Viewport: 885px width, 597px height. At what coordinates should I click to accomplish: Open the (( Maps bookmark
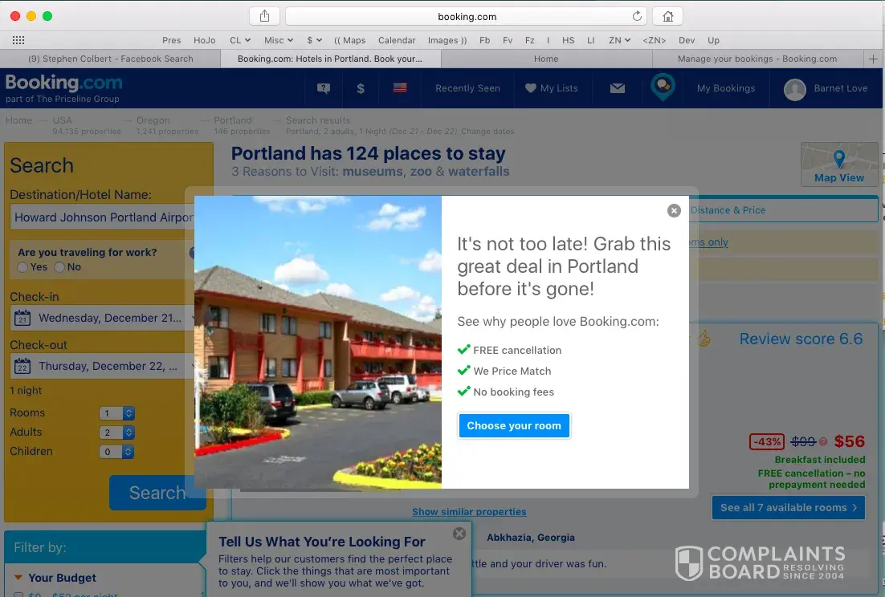[350, 40]
